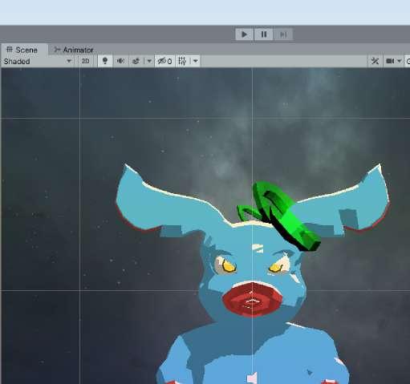Screen dimensions: 410x384
Task: Open the Shaded draw mode dropdown
Action: pyautogui.click(x=38, y=62)
